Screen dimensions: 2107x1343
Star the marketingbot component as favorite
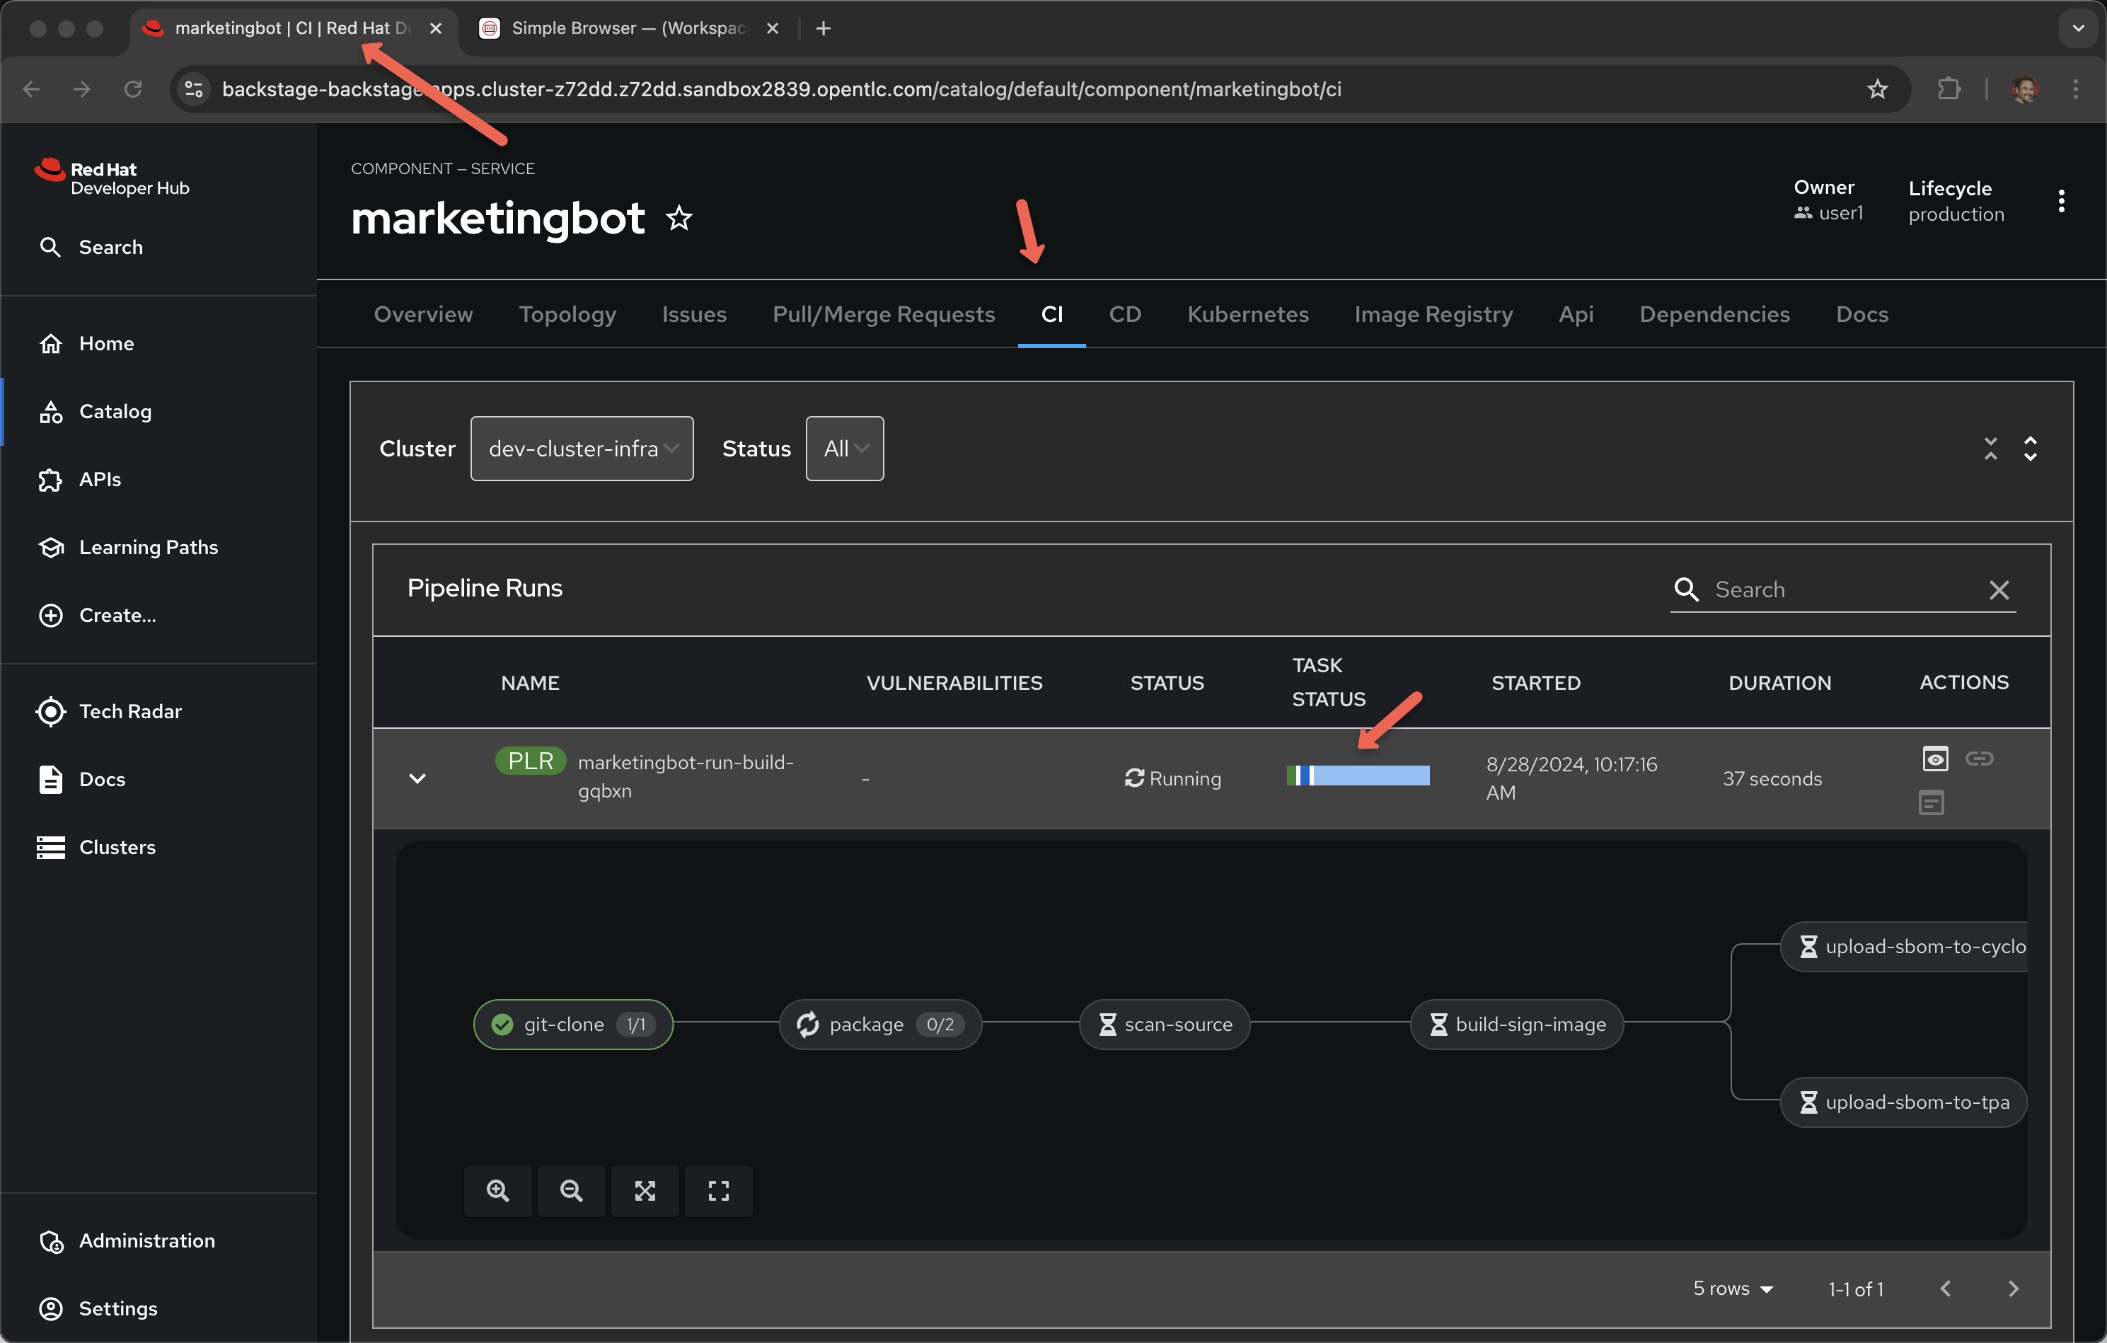coord(679,218)
